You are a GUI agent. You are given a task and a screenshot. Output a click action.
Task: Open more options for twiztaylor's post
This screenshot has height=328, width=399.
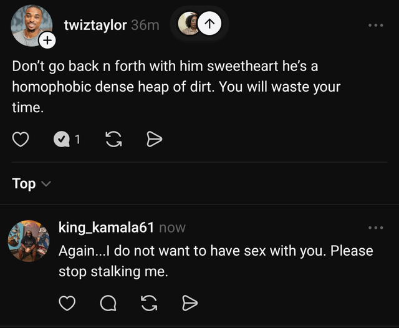click(376, 26)
